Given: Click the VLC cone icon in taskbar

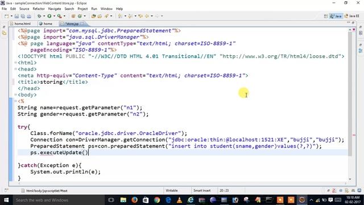Looking at the screenshot, I should pos(179,200).
